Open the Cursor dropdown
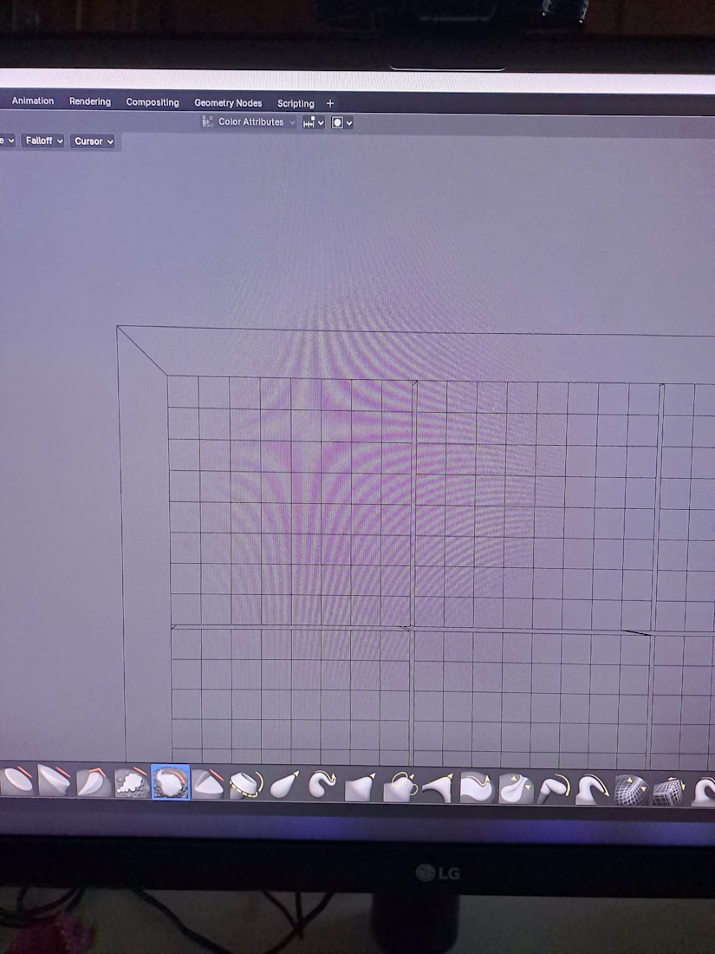The height and width of the screenshot is (954, 715). click(93, 141)
